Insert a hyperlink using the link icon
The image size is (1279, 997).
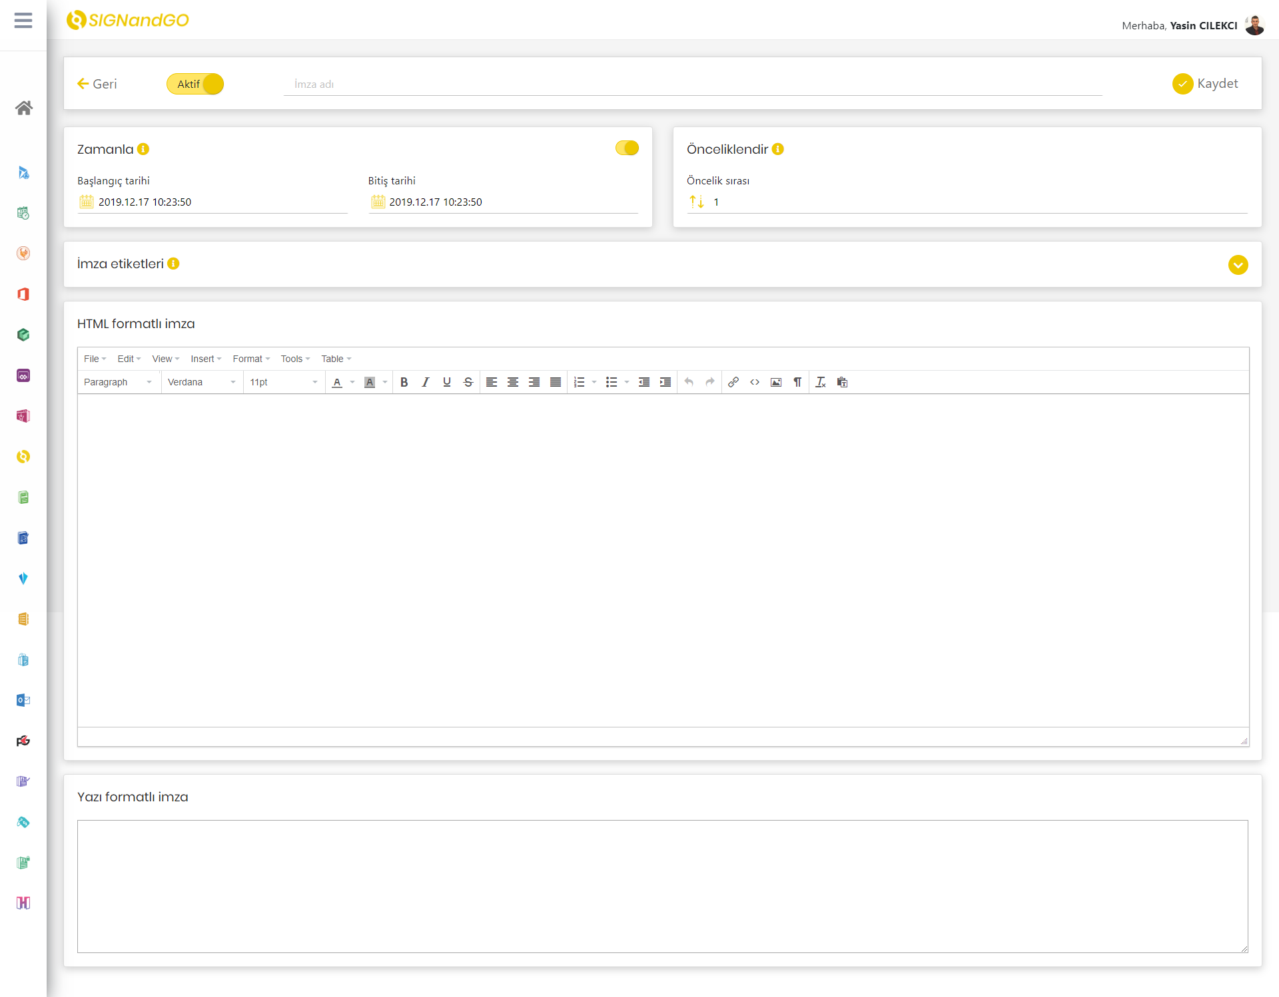click(x=733, y=382)
